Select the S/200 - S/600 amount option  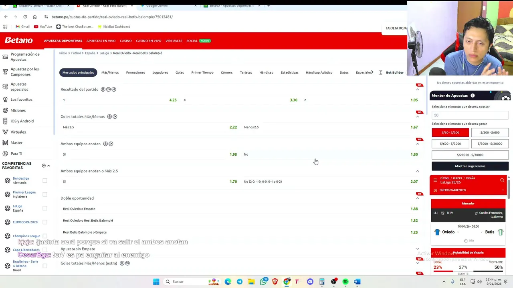pyautogui.click(x=490, y=132)
